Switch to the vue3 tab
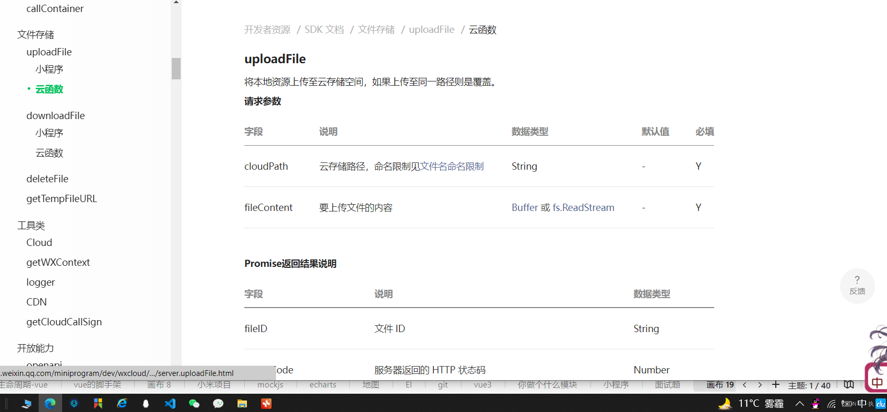This screenshot has height=412, width=887. (x=483, y=385)
